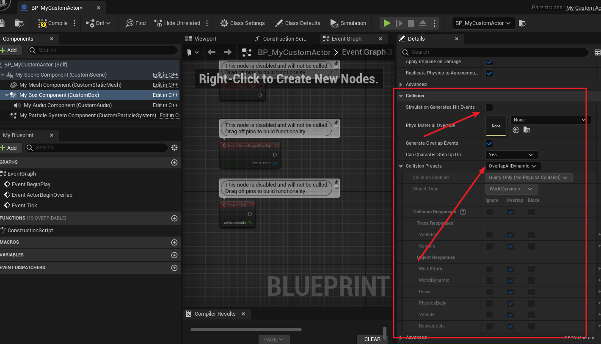
Task: Open the Diff dropdown
Action: point(98,23)
